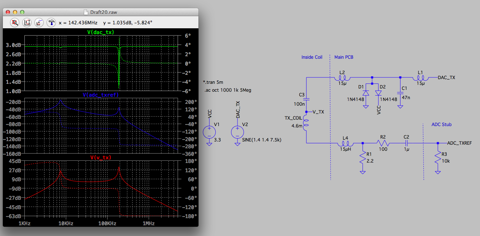Viewport: 480px width, 236px height.
Task: Click the TX_COIL inductor symbol
Action: [x=306, y=123]
